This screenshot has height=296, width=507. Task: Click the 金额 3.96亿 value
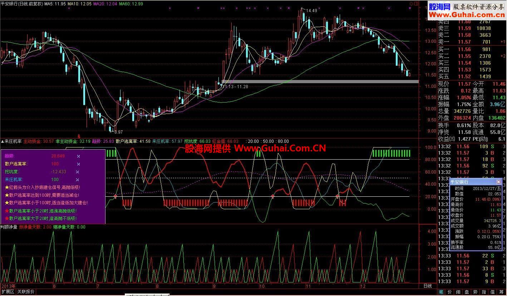click(498, 104)
